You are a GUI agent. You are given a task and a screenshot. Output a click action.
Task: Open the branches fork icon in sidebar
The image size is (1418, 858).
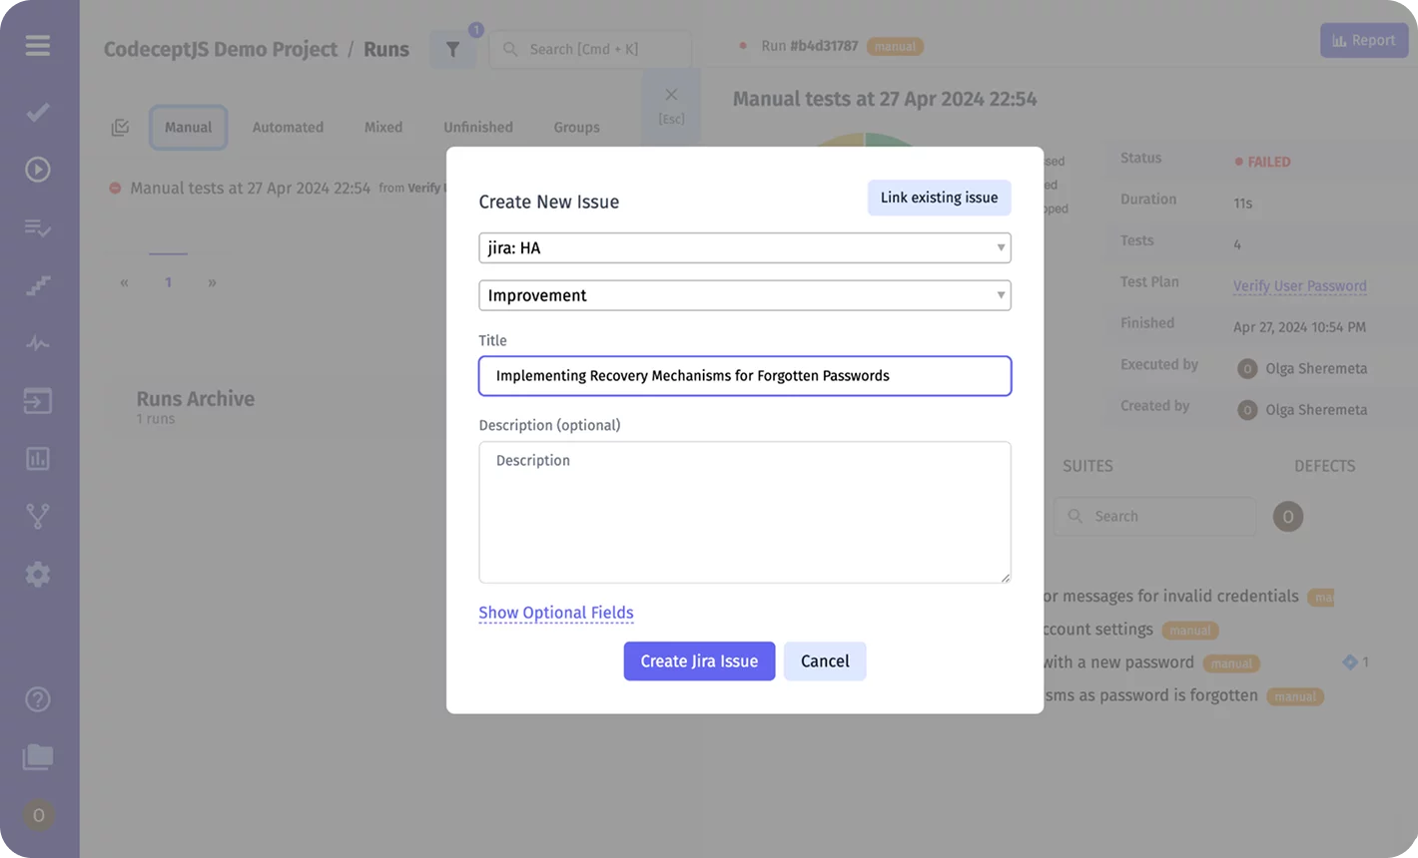(38, 516)
